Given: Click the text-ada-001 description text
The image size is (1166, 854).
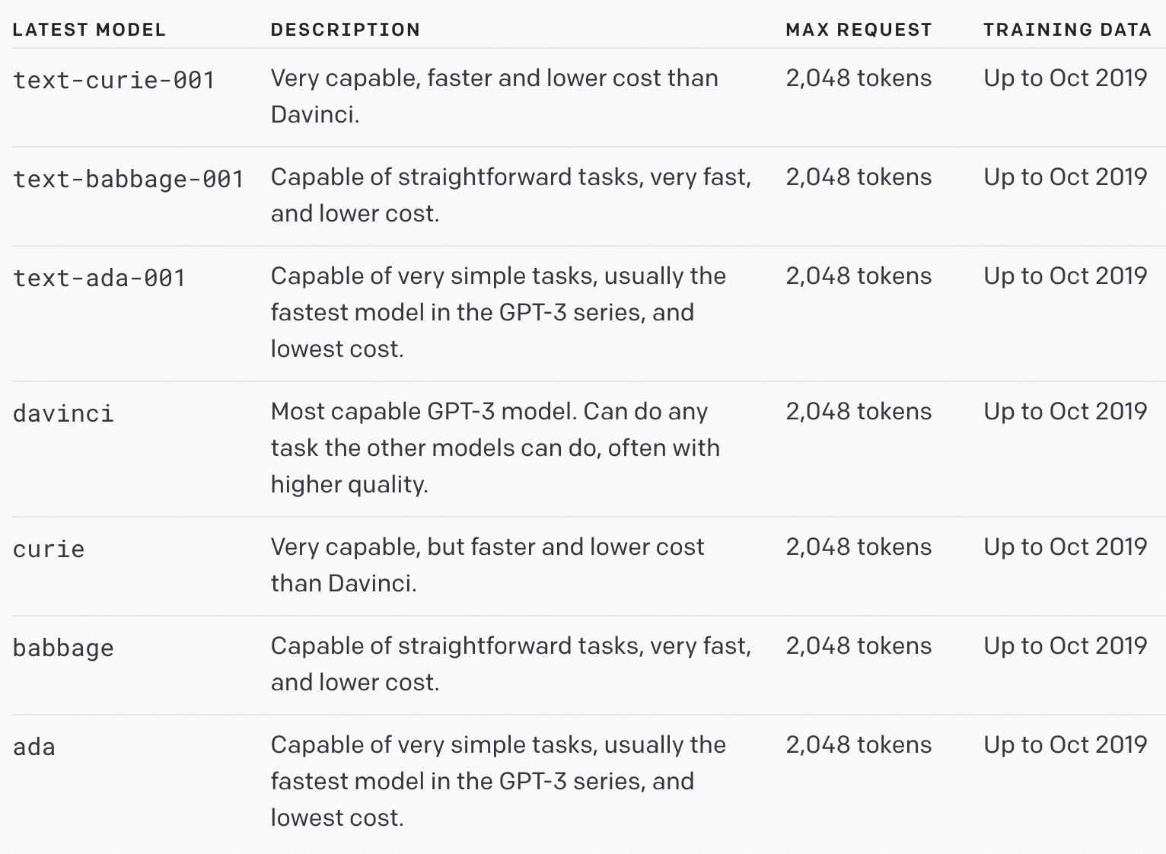Looking at the screenshot, I should coord(499,312).
